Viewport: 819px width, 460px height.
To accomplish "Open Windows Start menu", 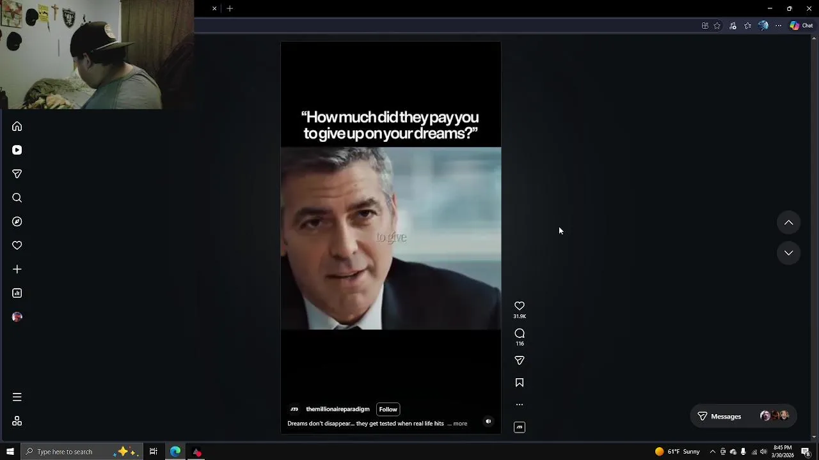I will (10, 452).
